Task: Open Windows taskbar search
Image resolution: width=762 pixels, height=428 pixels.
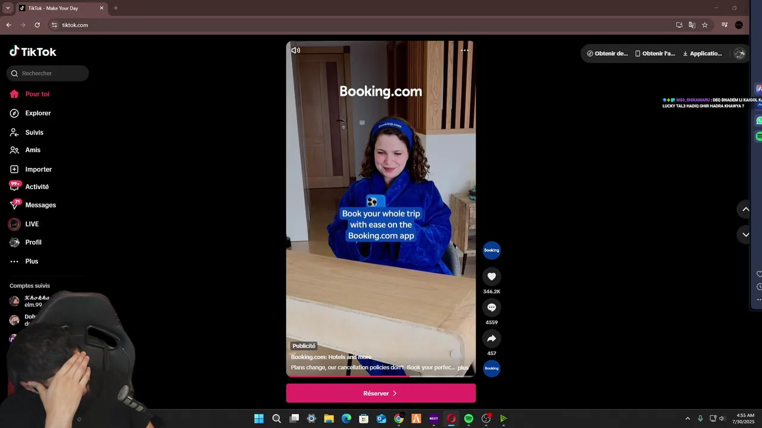Action: (276, 418)
